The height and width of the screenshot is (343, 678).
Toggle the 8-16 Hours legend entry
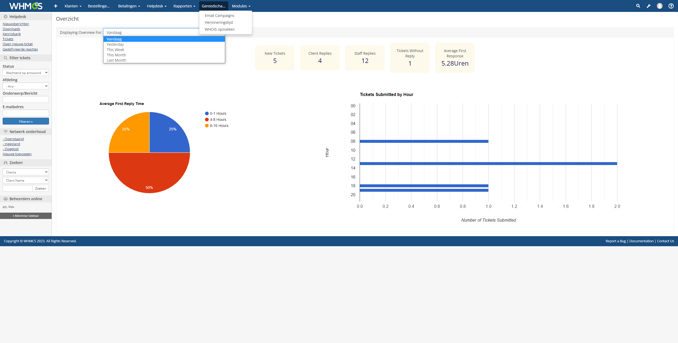pos(217,126)
